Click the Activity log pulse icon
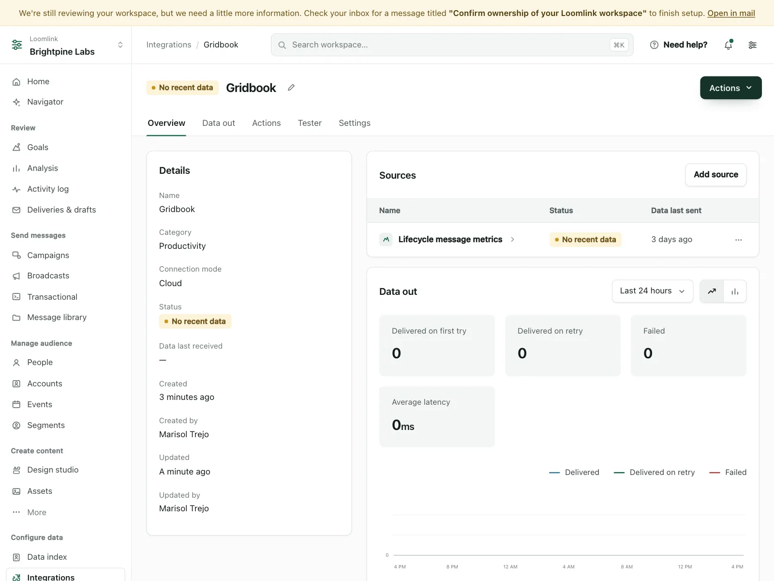This screenshot has width=774, height=581. (x=16, y=189)
